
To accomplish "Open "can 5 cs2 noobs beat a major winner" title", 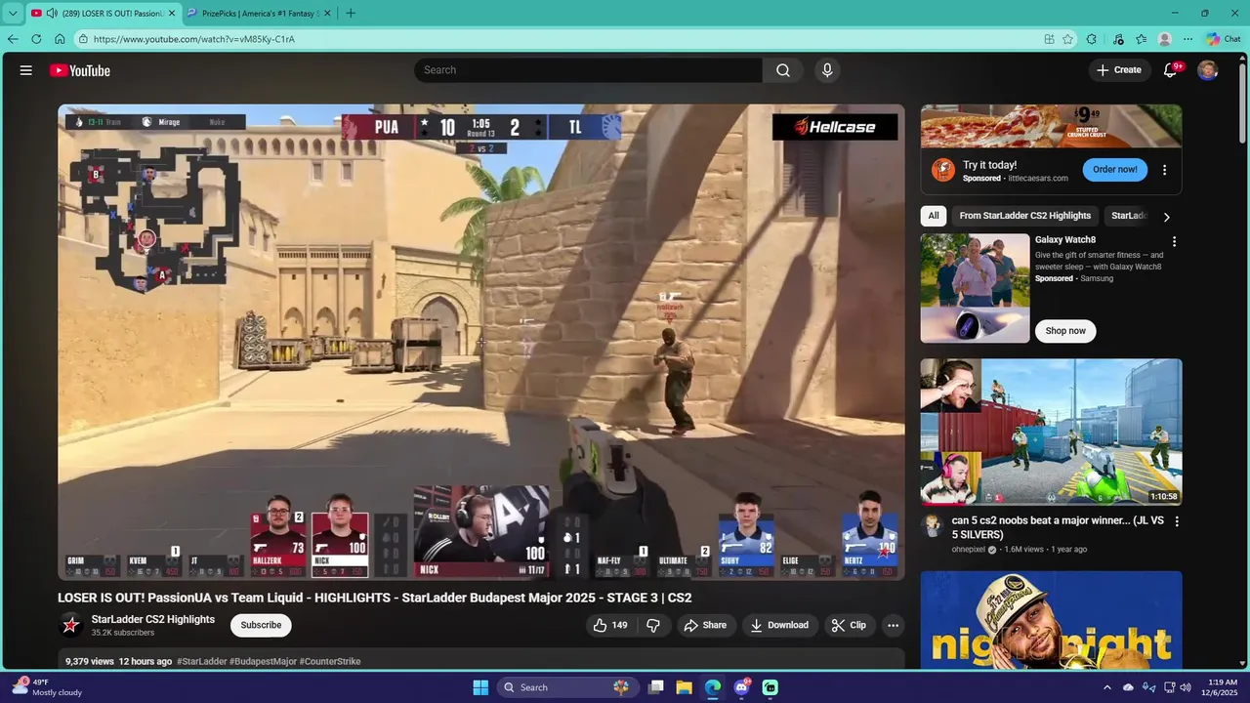I will [1058, 527].
